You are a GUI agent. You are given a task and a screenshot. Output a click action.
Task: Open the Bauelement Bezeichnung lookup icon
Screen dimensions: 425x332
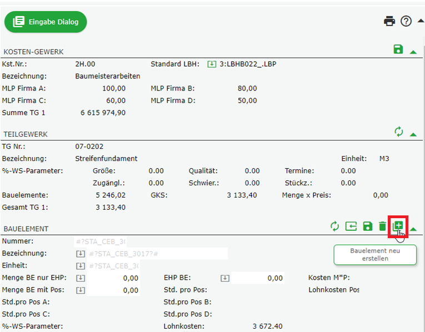(80, 254)
